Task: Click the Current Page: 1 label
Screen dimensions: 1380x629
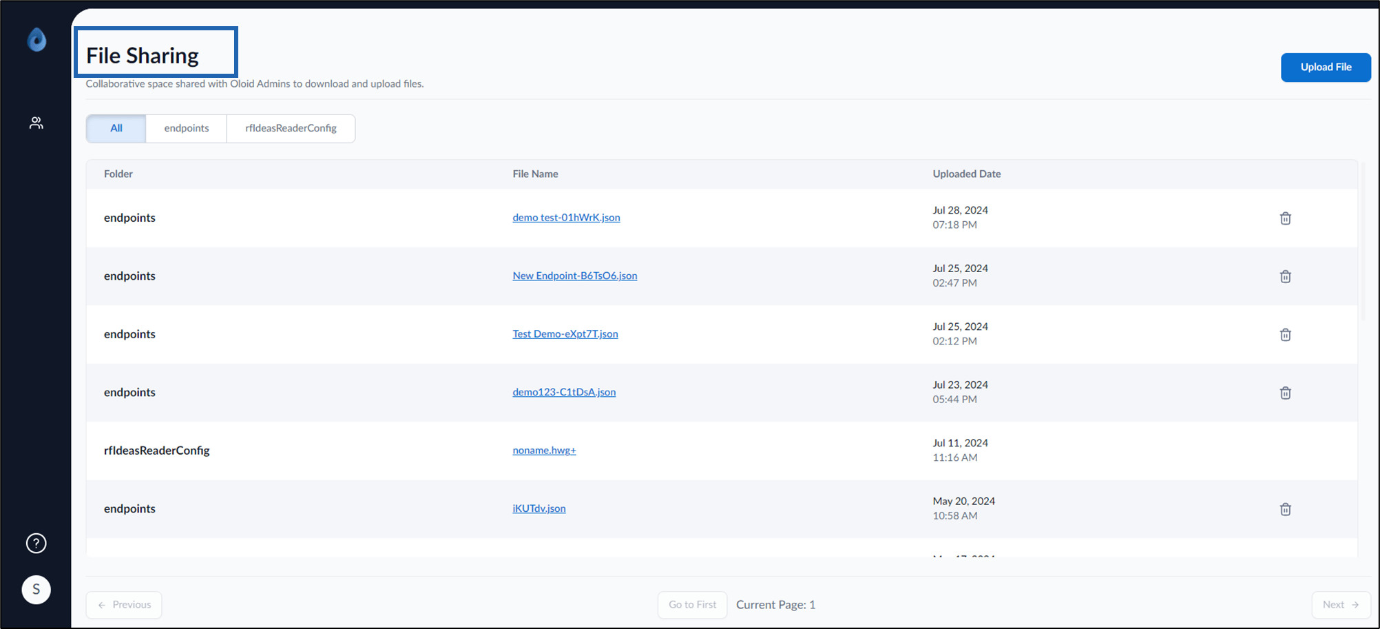Action: click(775, 605)
